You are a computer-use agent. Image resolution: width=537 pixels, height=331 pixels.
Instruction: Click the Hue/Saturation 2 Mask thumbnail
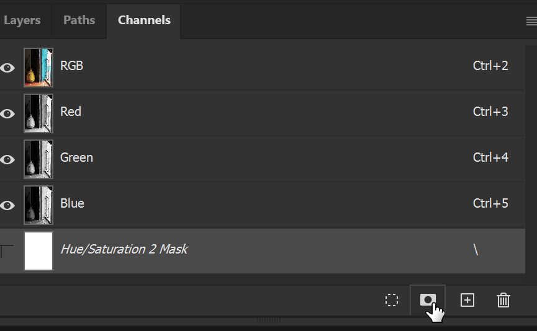click(x=38, y=251)
